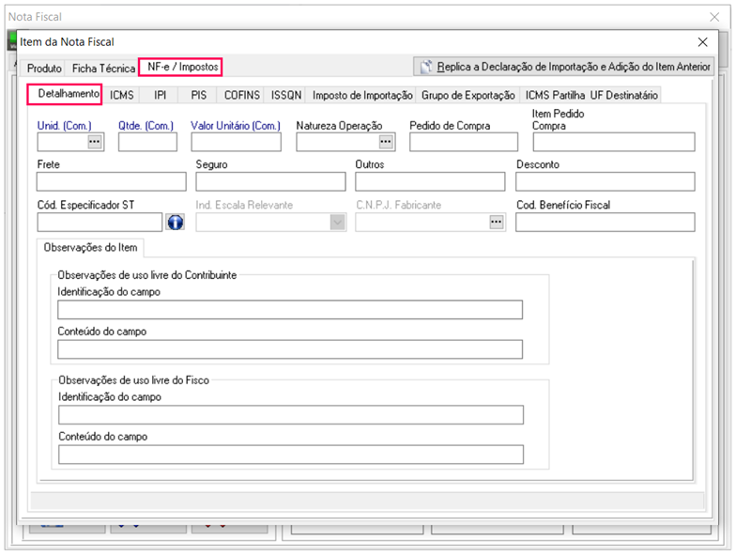Open the ICMS tab
This screenshot has width=736, height=556.
[x=122, y=95]
